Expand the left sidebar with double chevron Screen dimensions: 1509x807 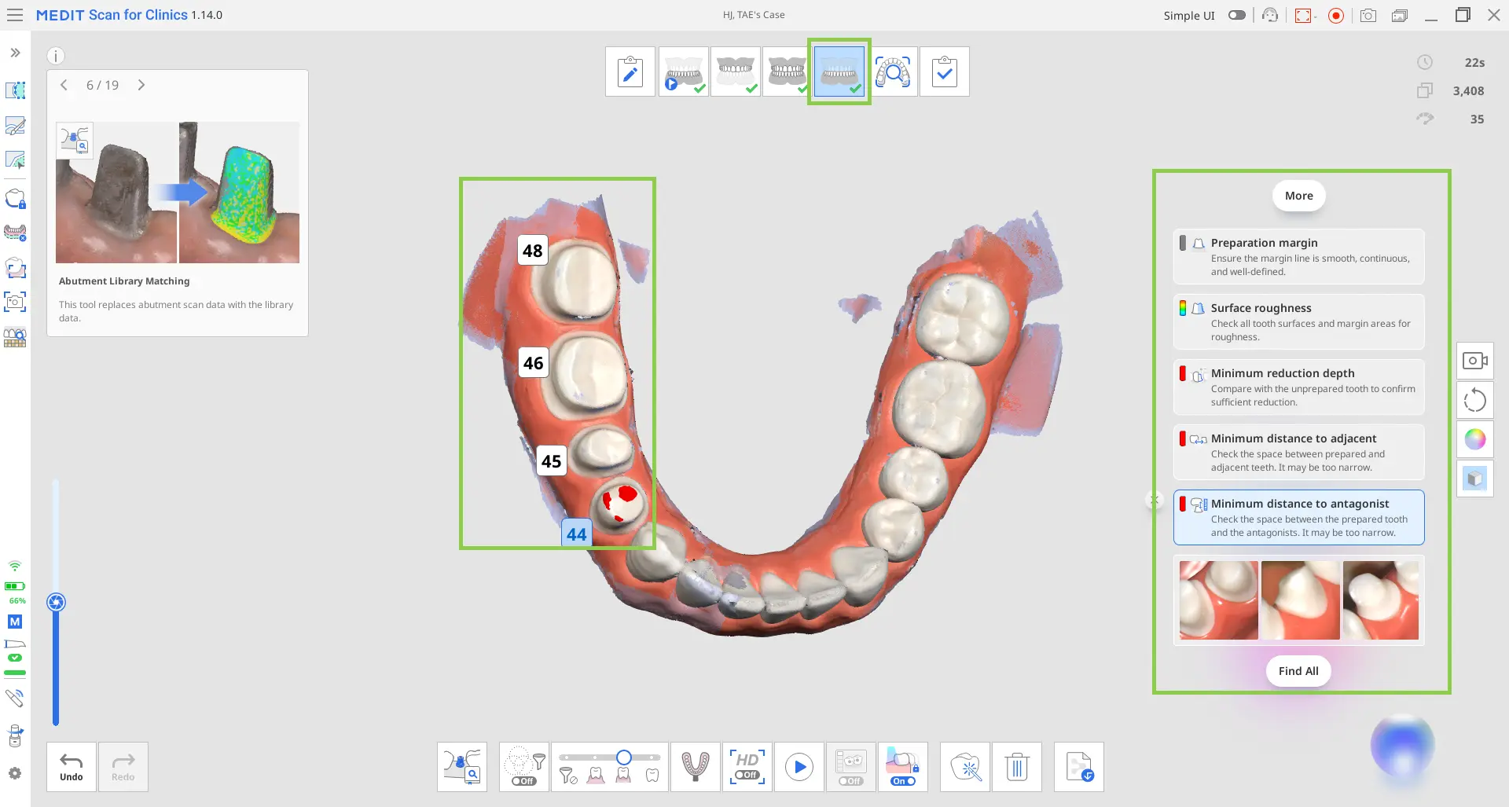15,53
